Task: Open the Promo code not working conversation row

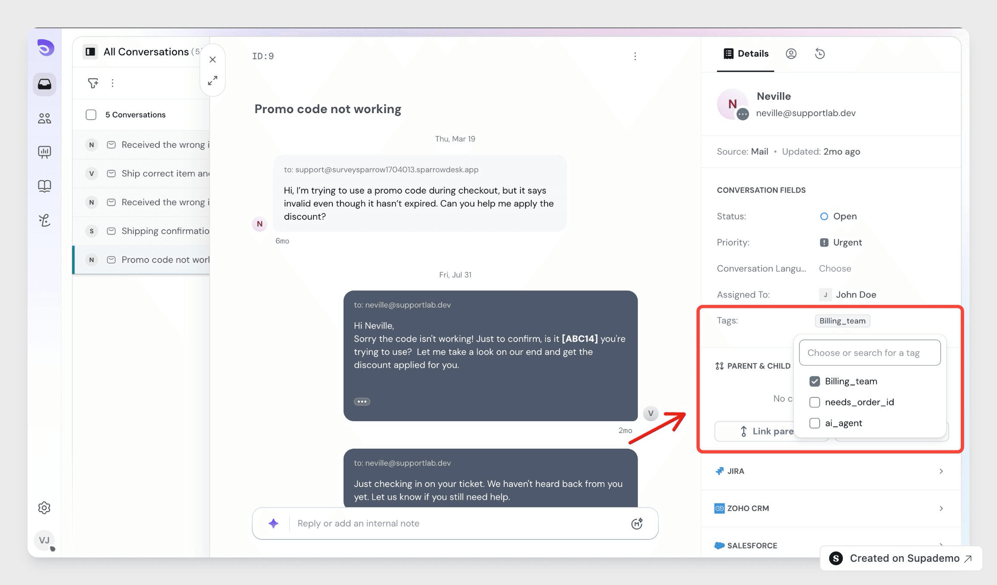Action: tap(142, 260)
